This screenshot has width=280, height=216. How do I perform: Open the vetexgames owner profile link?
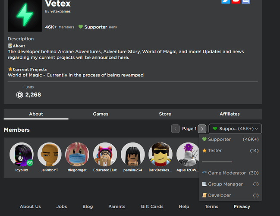click(60, 12)
